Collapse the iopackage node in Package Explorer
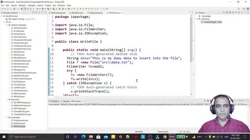 tap(7, 117)
